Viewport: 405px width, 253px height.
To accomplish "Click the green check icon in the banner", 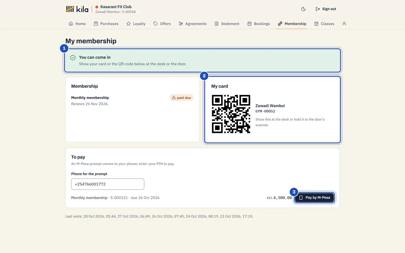I will pyautogui.click(x=73, y=58).
